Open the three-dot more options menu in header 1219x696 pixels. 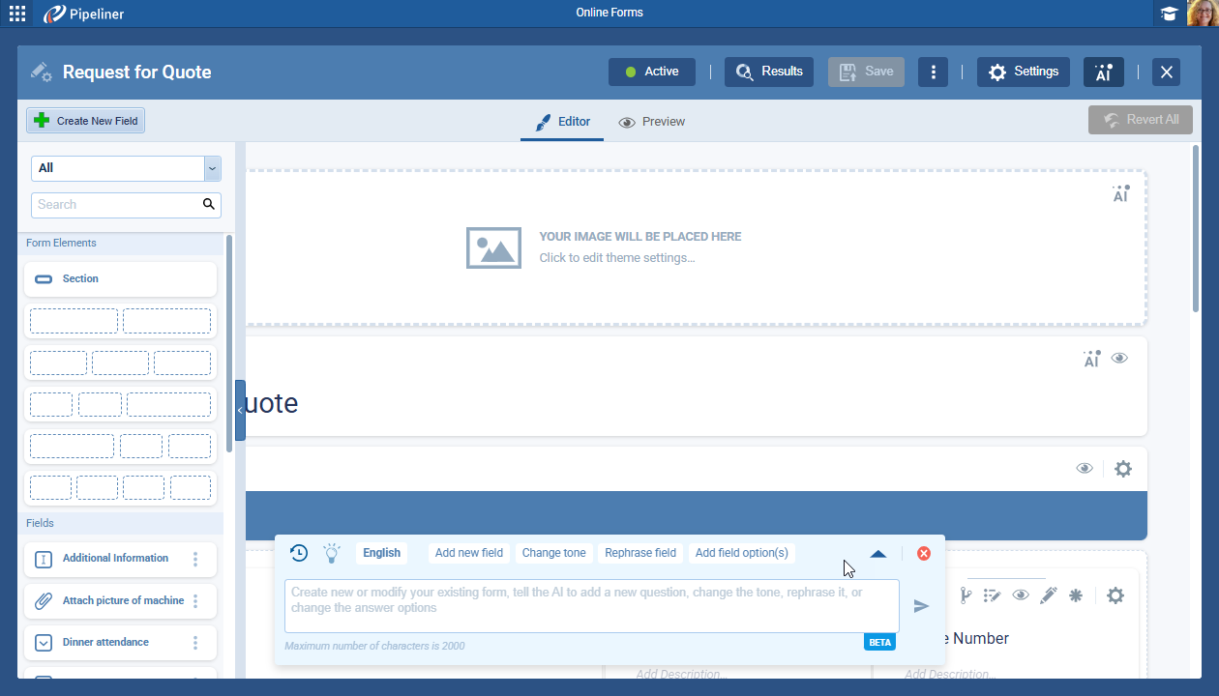point(933,72)
